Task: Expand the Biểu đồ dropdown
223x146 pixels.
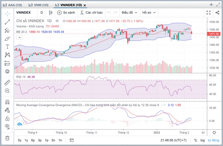Action: 130,13
